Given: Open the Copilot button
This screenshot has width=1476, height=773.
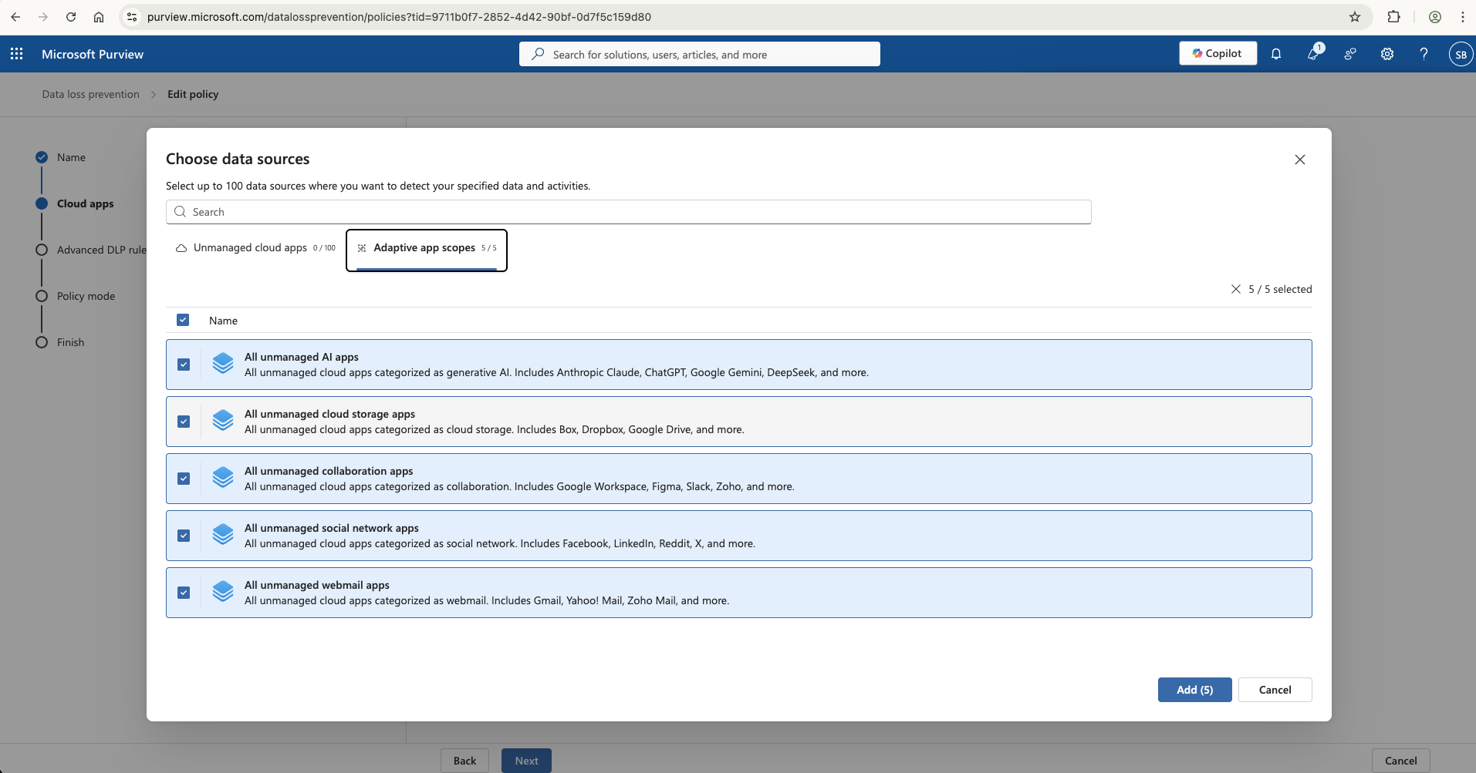Looking at the screenshot, I should 1218,53.
